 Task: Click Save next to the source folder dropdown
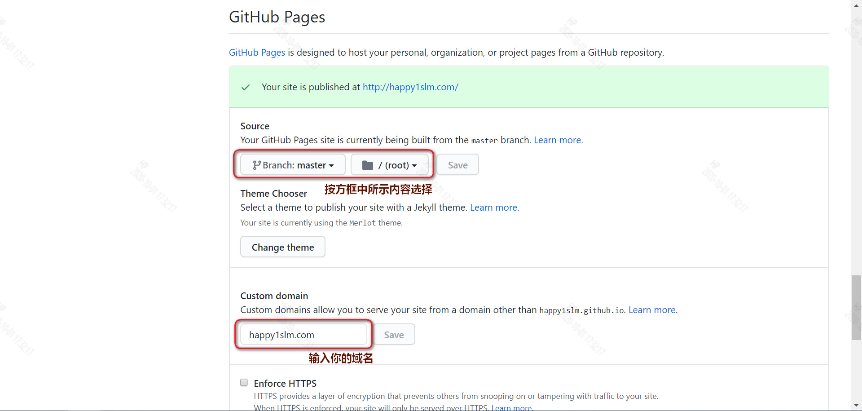point(457,165)
